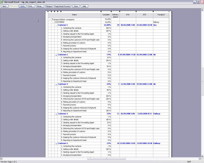Close the print preview using the Close button
The width and height of the screenshot is (204, 163).
(x=76, y=6)
